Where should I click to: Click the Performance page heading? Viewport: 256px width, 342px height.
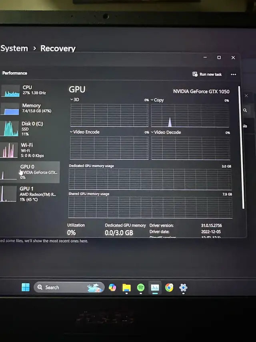(15, 73)
